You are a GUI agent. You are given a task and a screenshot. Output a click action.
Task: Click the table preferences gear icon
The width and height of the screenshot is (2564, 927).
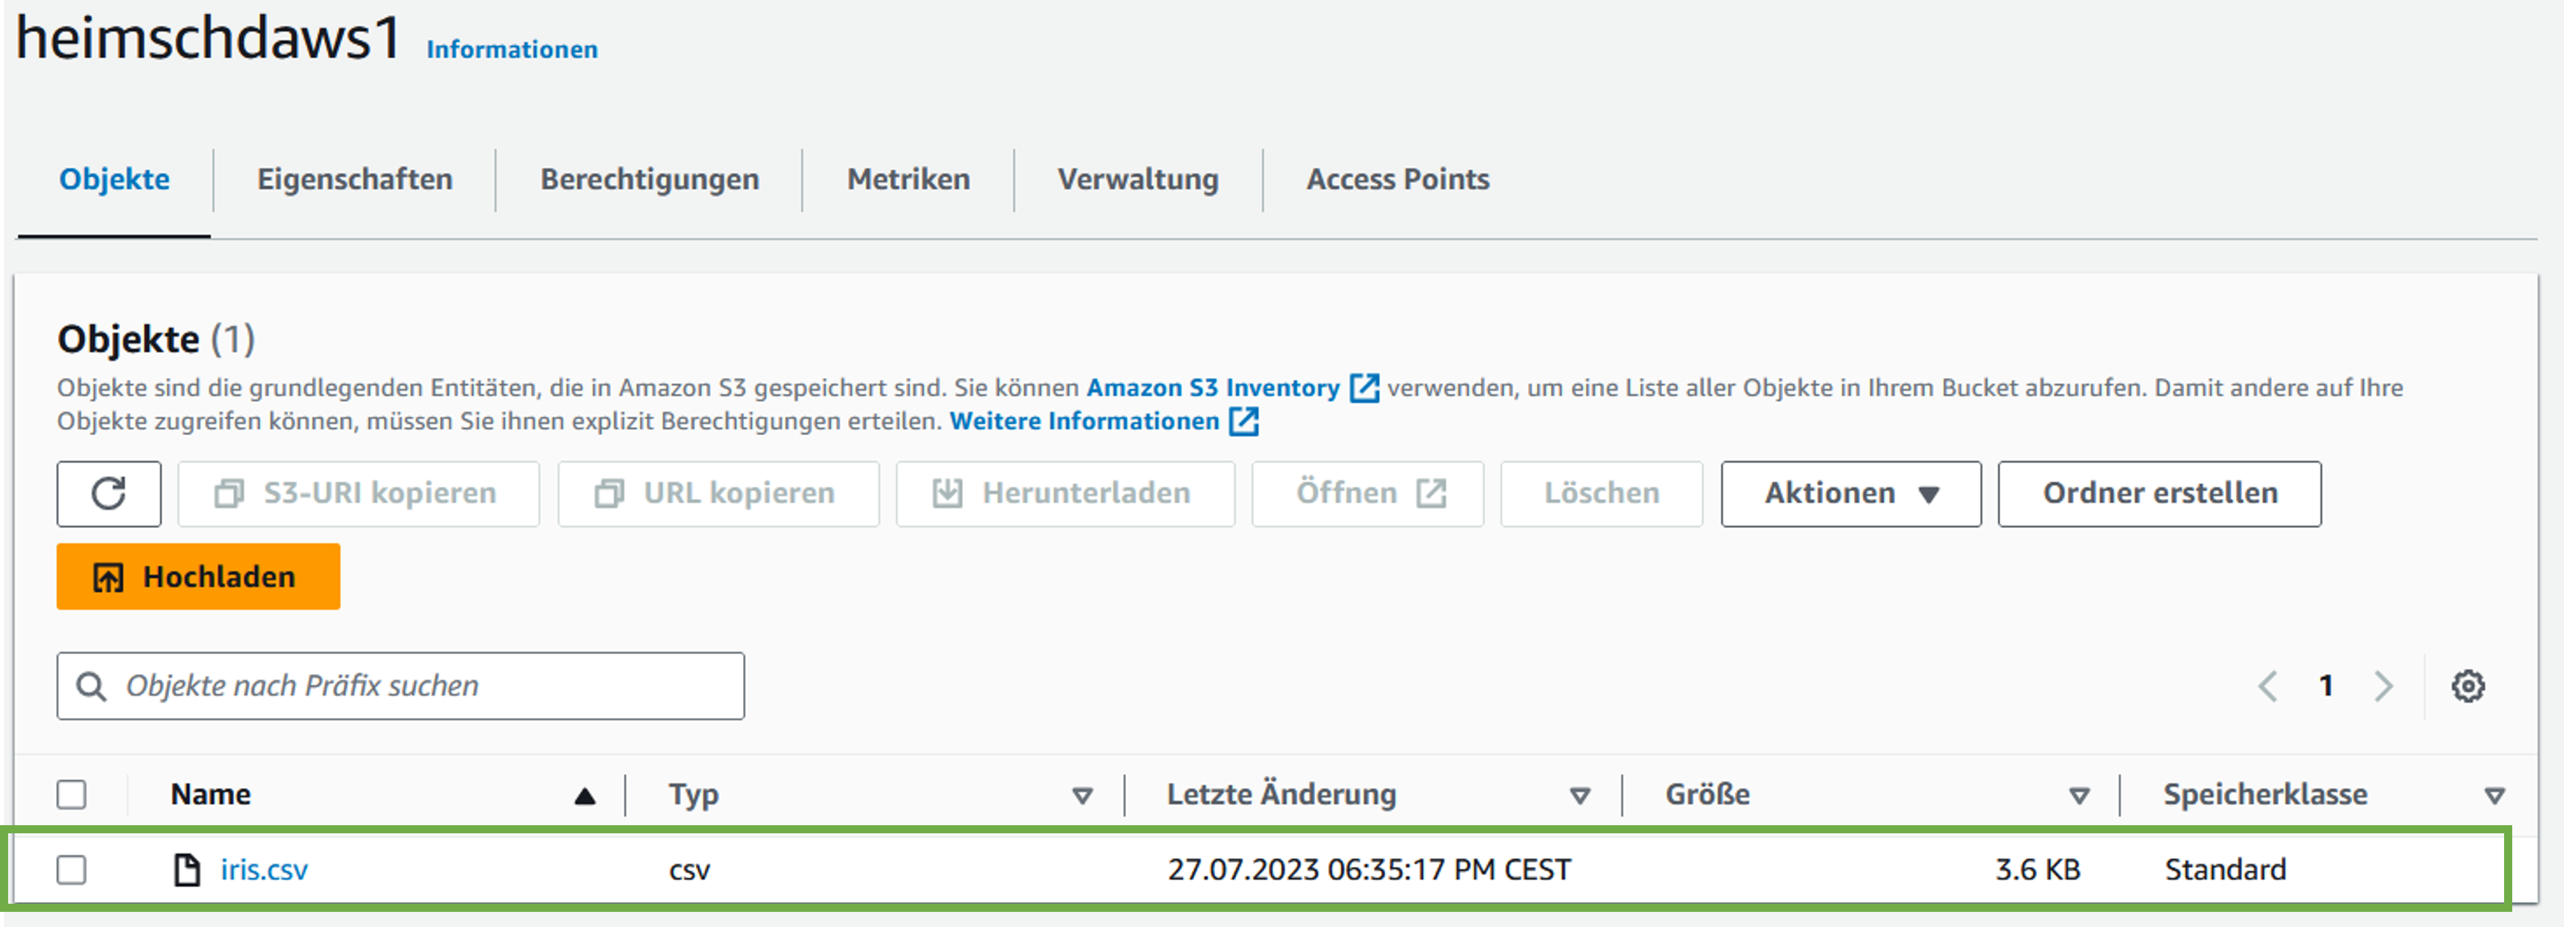click(2467, 686)
